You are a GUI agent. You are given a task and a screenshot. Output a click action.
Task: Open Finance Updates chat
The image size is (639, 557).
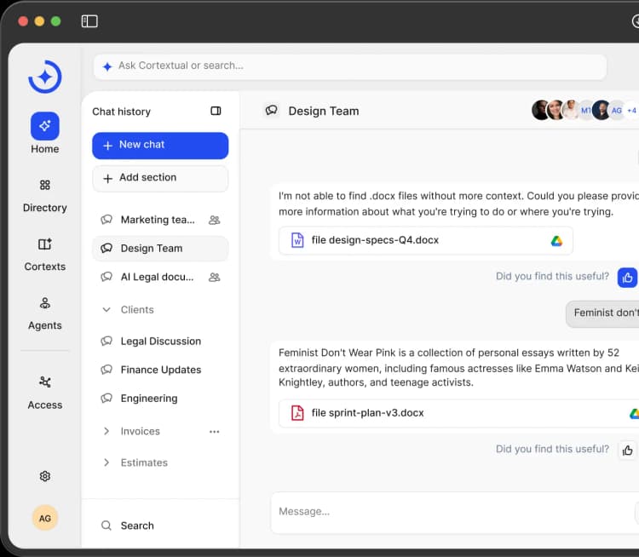pos(160,370)
